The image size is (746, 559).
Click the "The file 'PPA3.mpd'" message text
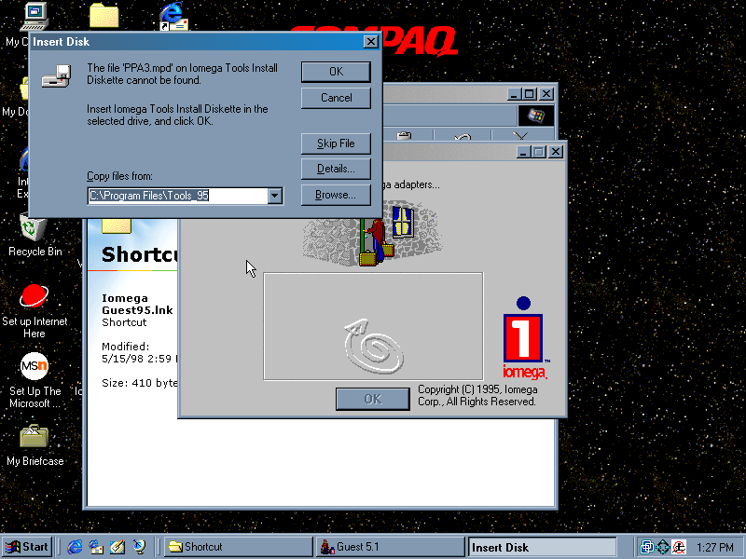182,75
